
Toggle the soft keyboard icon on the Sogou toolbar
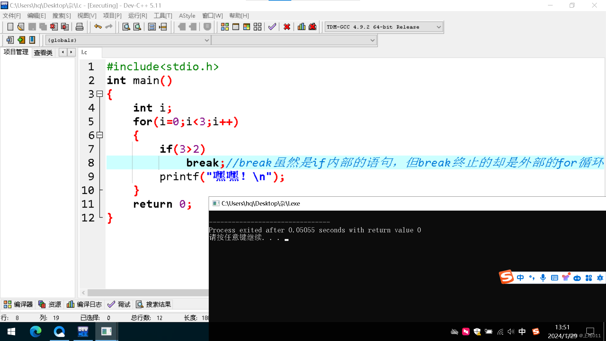click(555, 278)
